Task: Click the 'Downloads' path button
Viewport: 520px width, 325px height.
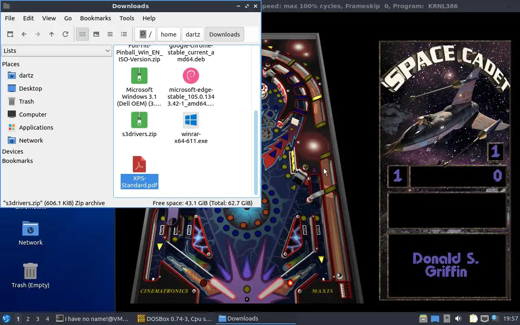Action: [225, 35]
